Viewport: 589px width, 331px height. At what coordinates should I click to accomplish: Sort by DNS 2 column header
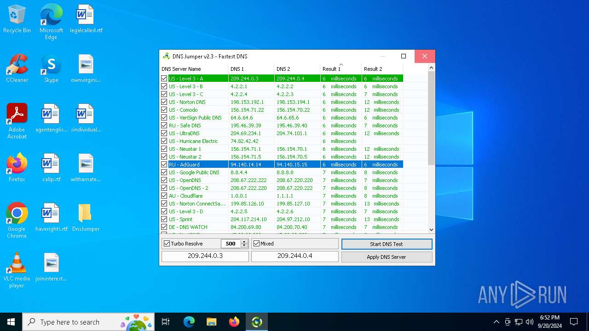click(297, 69)
